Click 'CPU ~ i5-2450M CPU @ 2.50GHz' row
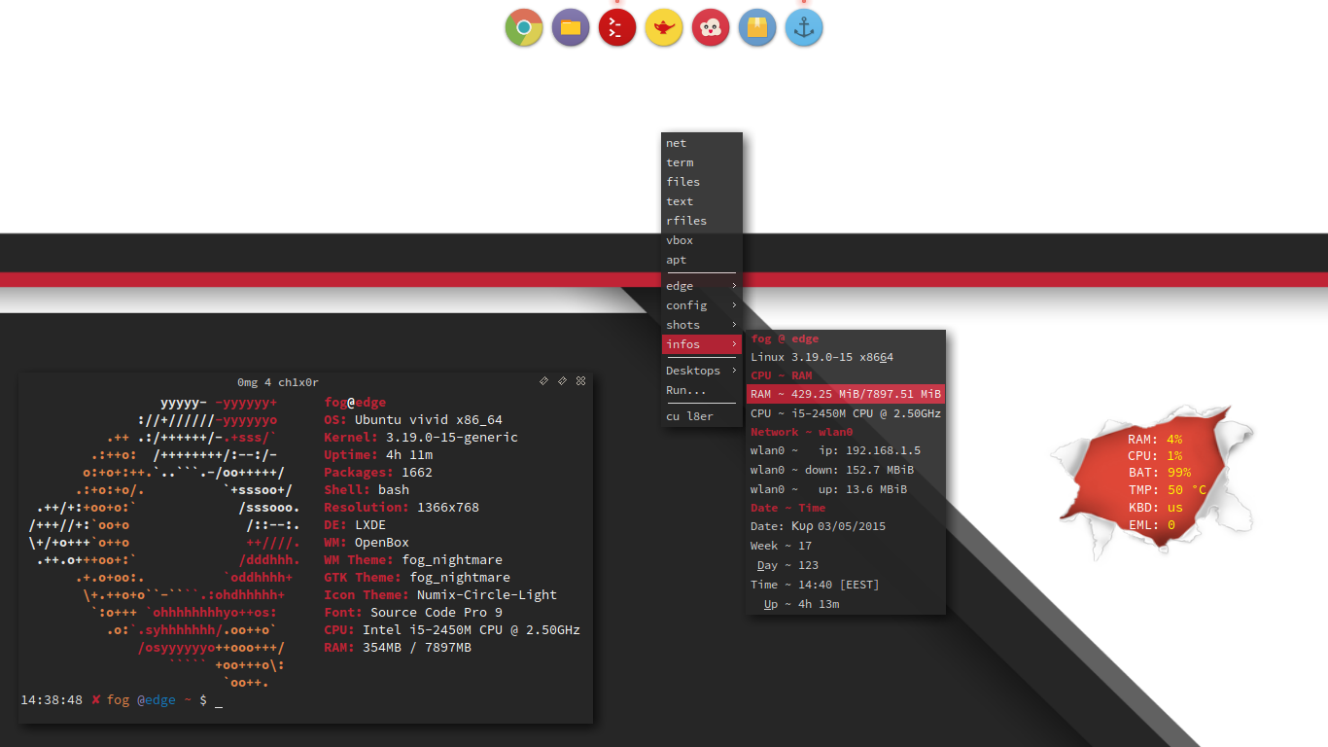Viewport: 1328px width, 747px height. [846, 413]
